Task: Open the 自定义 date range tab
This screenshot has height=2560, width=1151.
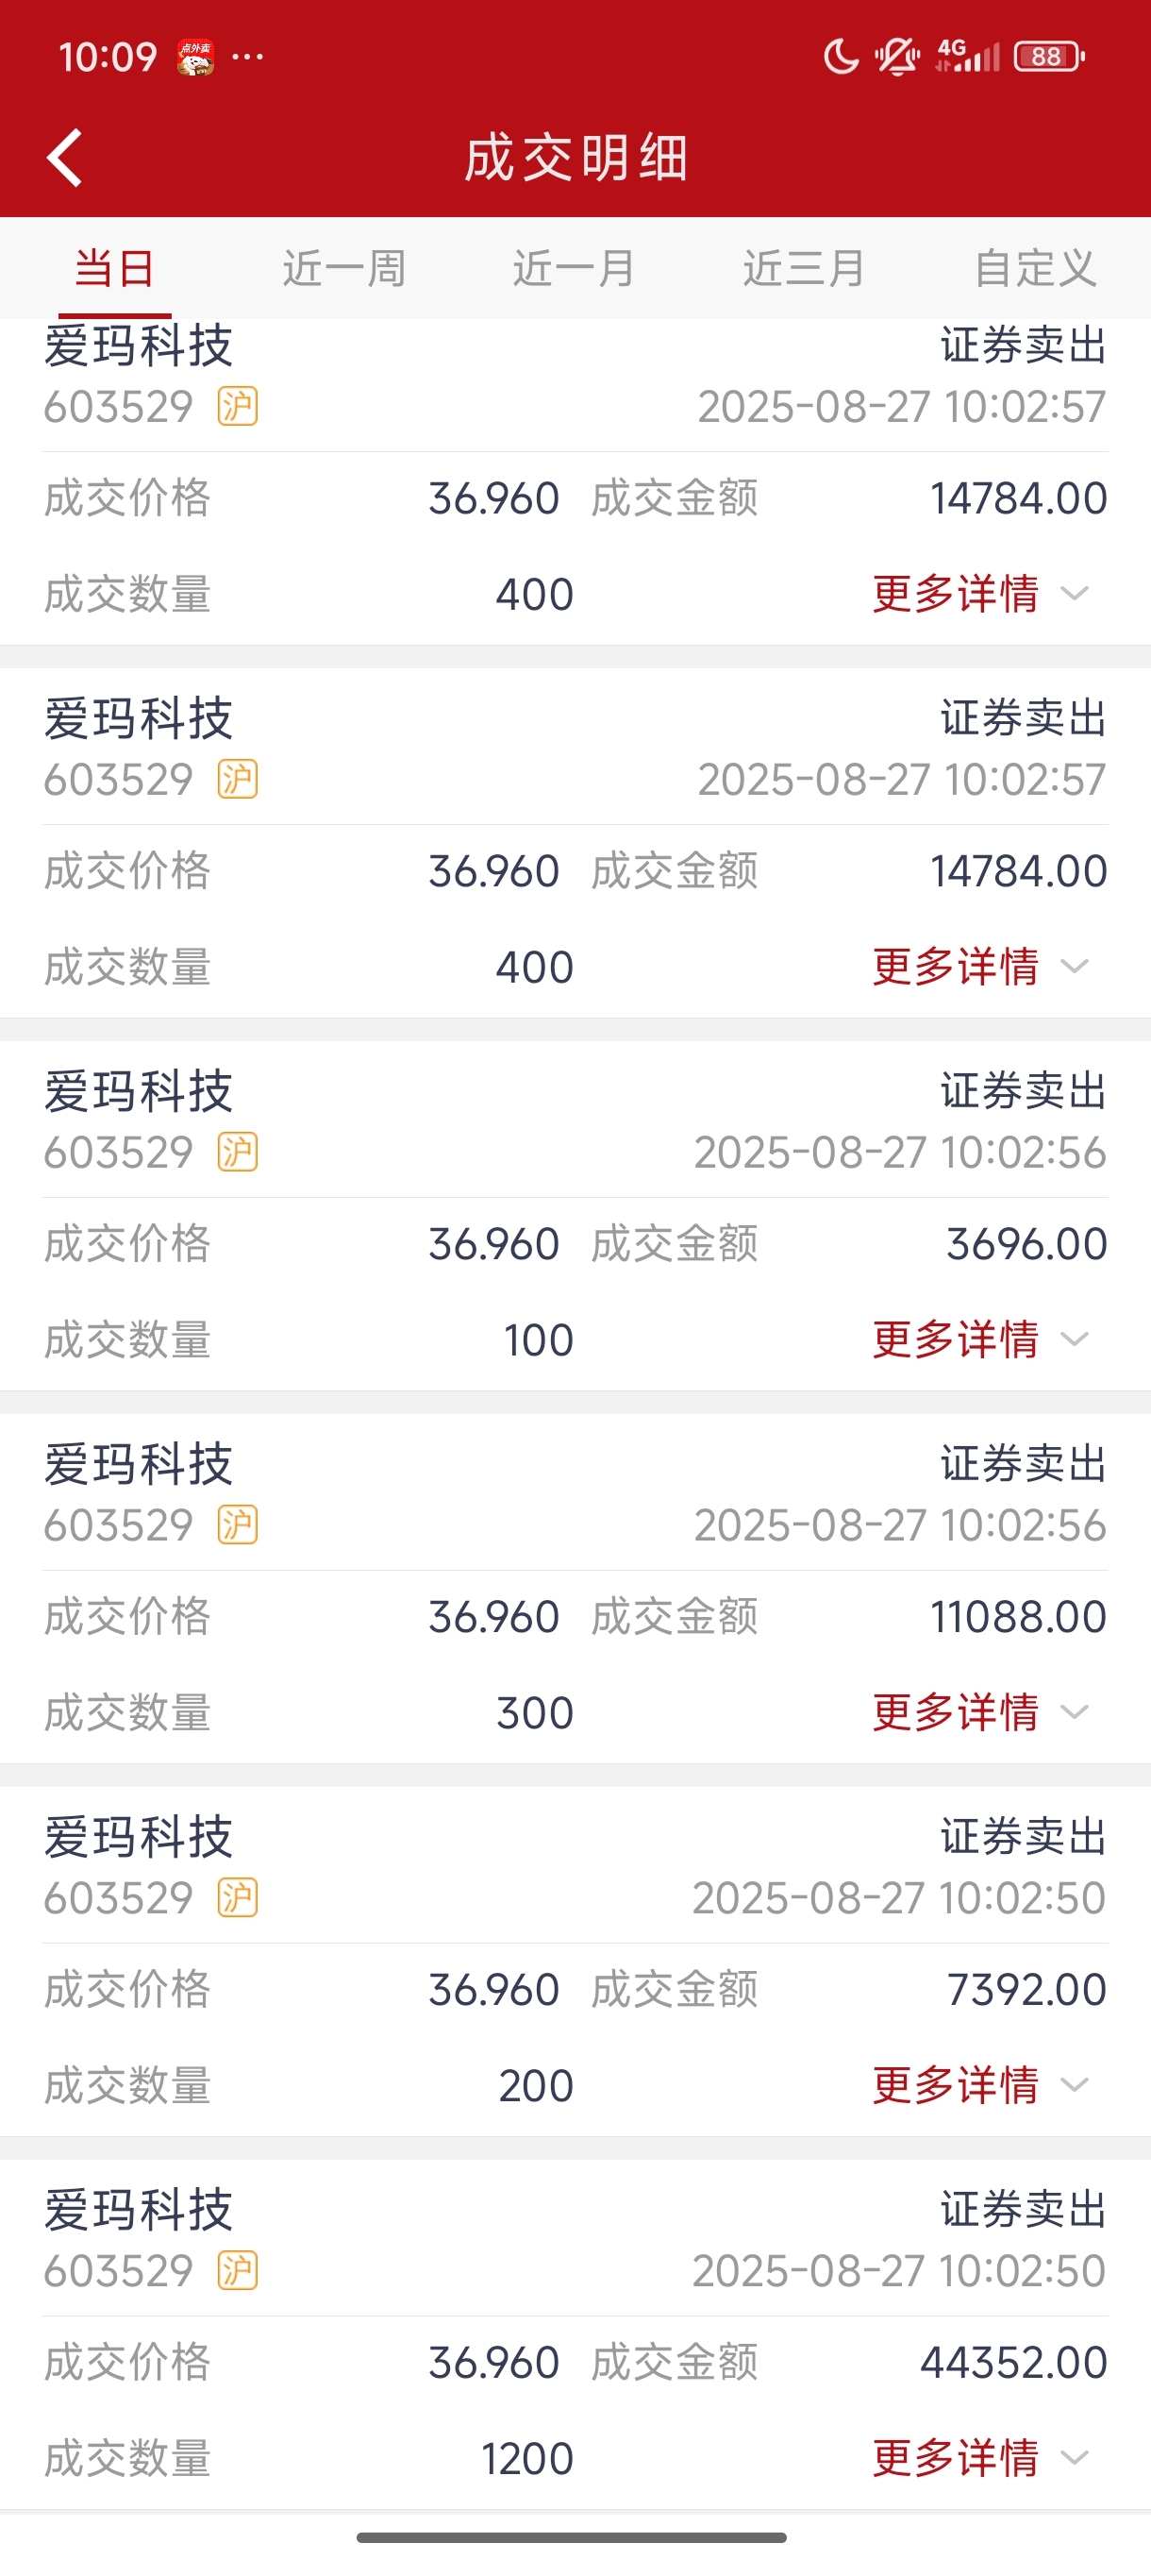Action: point(1035,268)
